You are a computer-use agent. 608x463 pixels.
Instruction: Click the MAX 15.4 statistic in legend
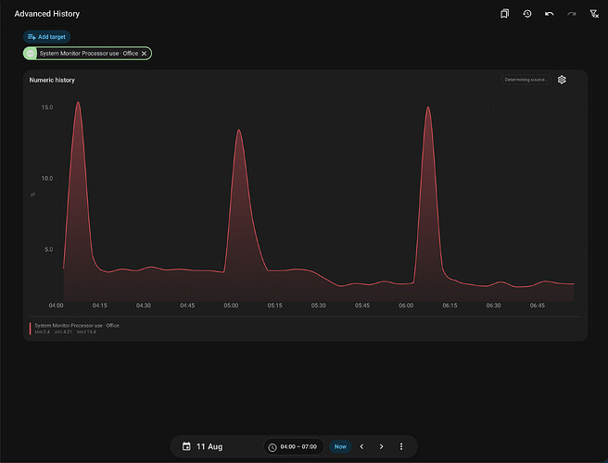pos(86,332)
